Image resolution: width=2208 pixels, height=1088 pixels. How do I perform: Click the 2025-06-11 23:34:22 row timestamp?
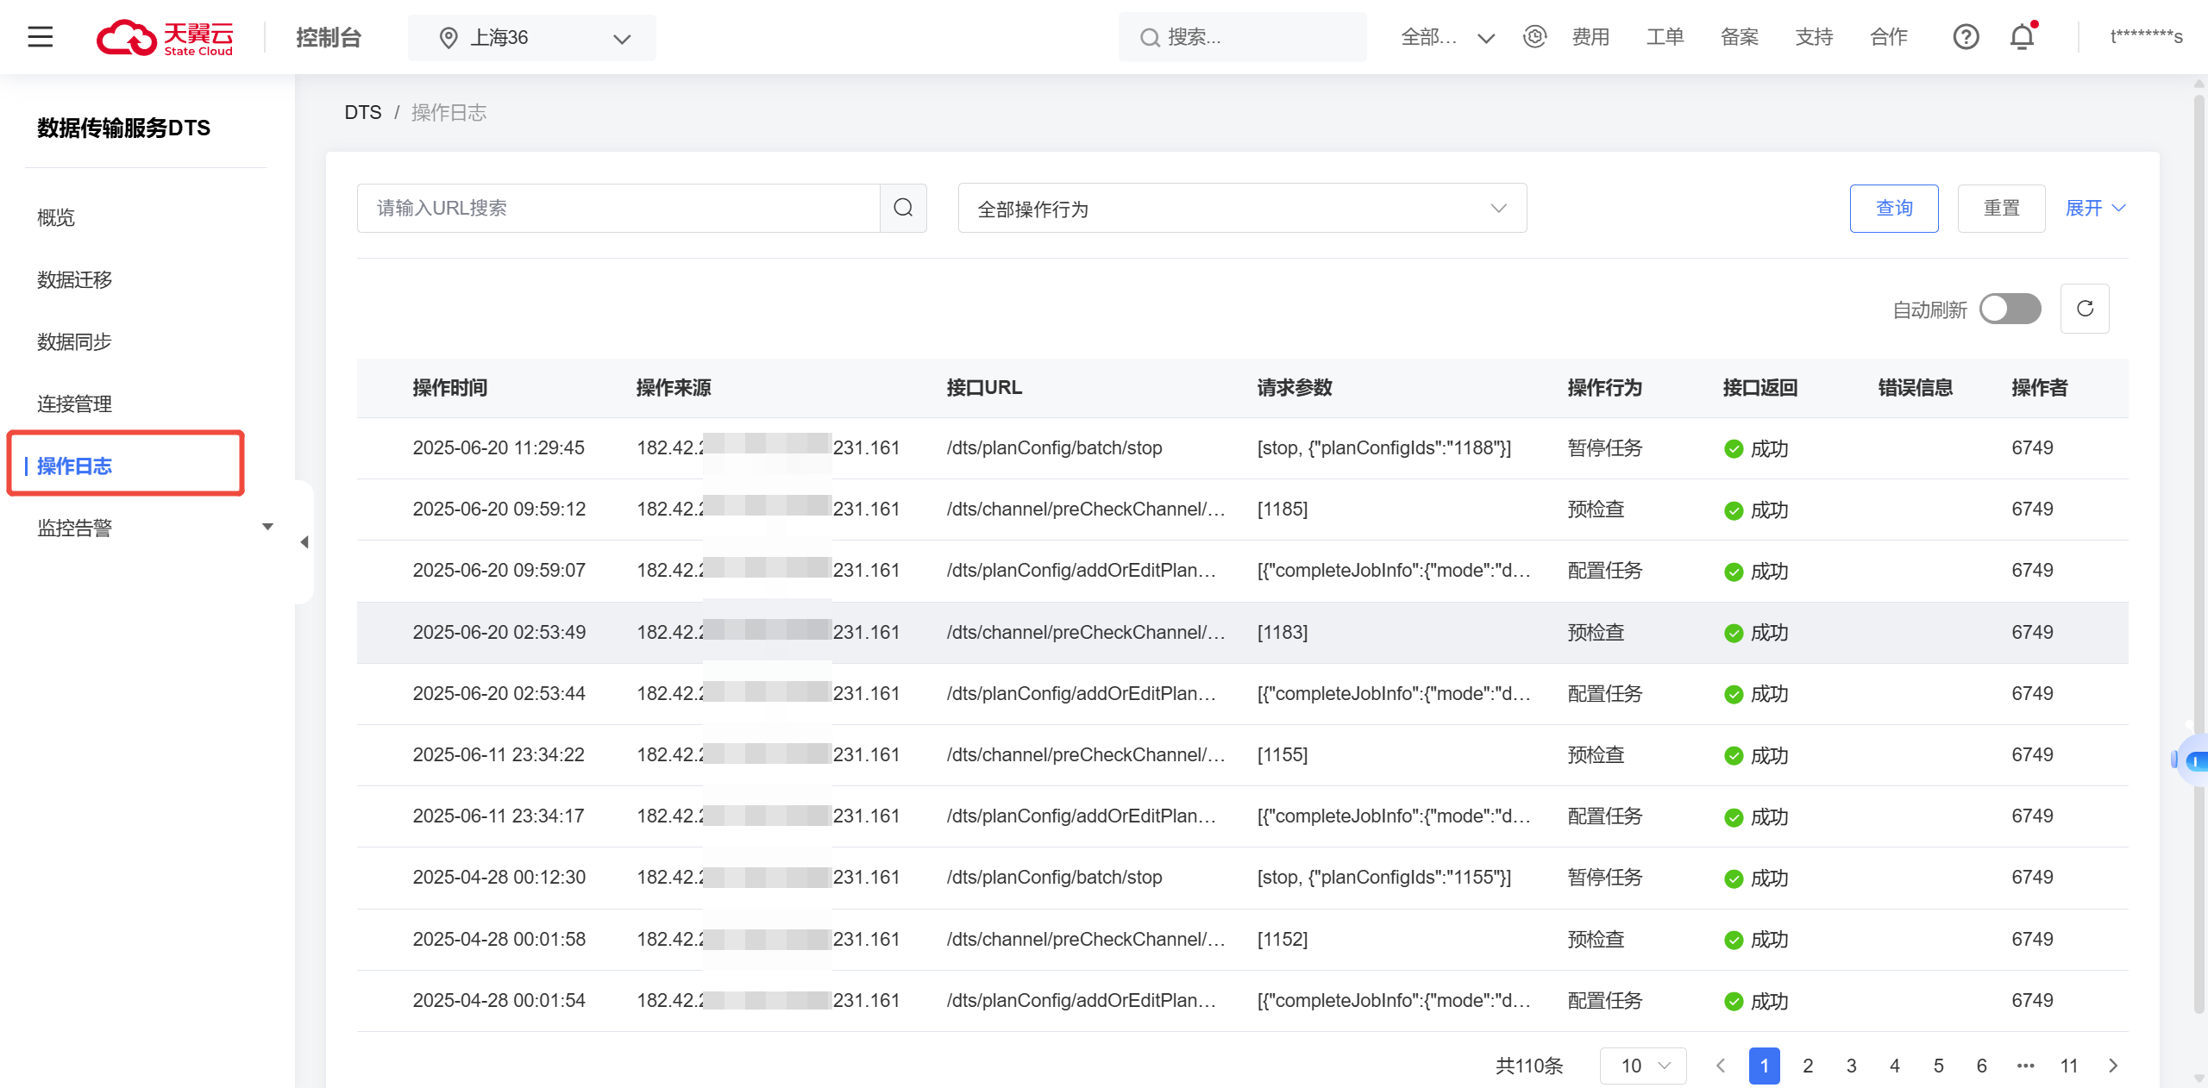[x=499, y=755]
